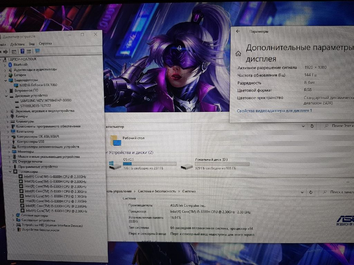Collapse the Устройства и диски section

pos(106,152)
